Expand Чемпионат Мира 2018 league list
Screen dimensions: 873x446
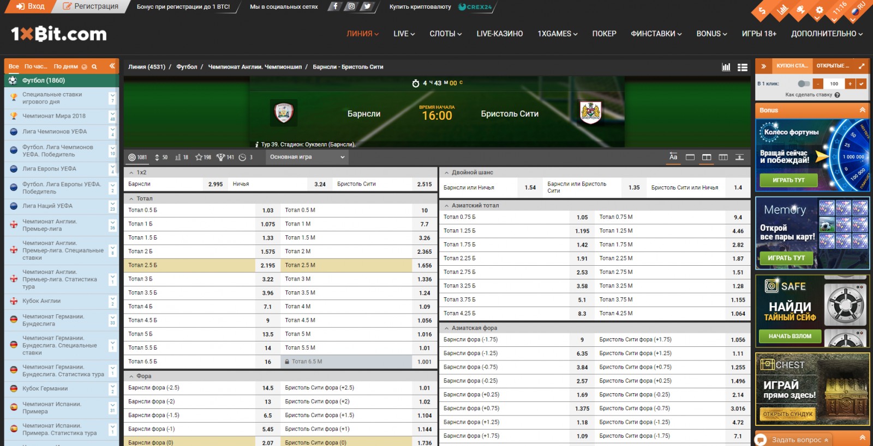[x=112, y=117]
